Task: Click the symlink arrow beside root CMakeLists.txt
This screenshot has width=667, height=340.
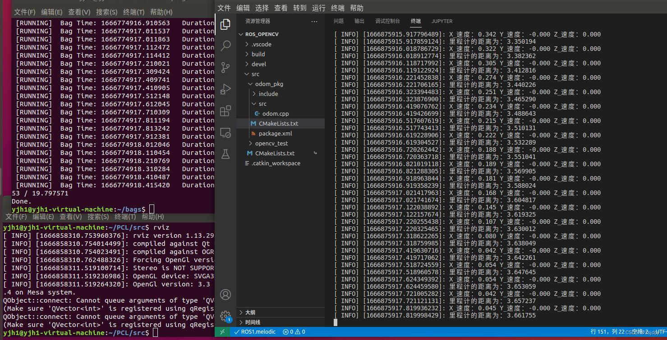Action: tap(315, 153)
